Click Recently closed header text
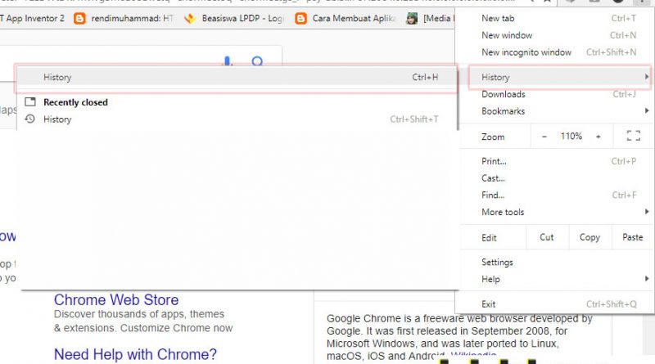The height and width of the screenshot is (364, 655). pyautogui.click(x=75, y=102)
